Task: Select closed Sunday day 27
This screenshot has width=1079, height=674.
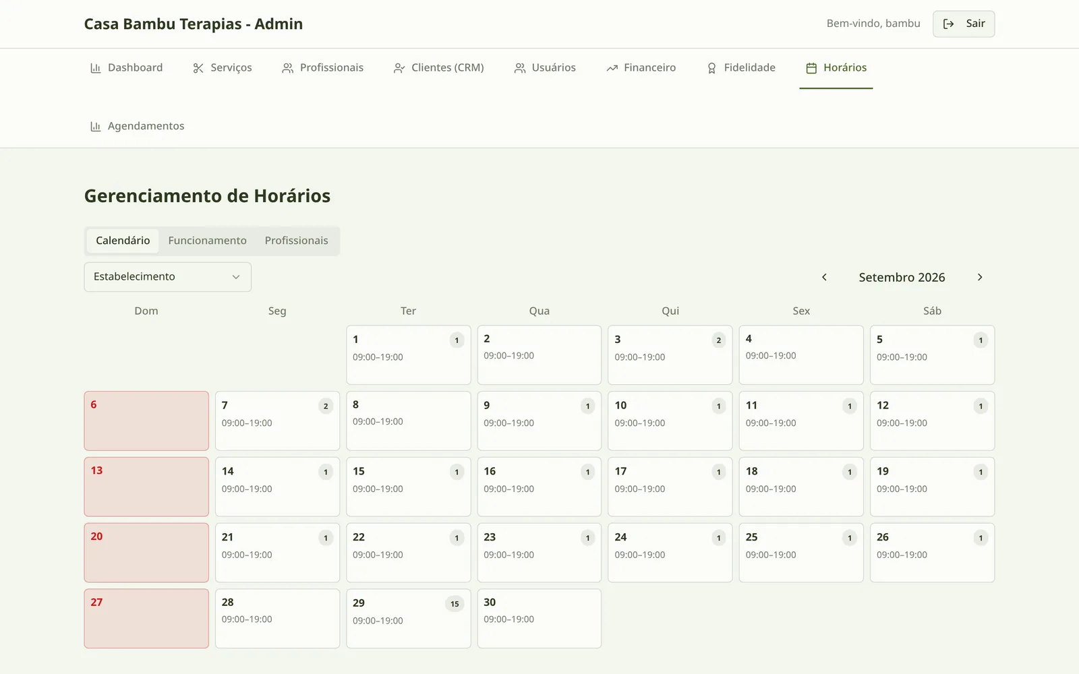Action: pos(146,619)
